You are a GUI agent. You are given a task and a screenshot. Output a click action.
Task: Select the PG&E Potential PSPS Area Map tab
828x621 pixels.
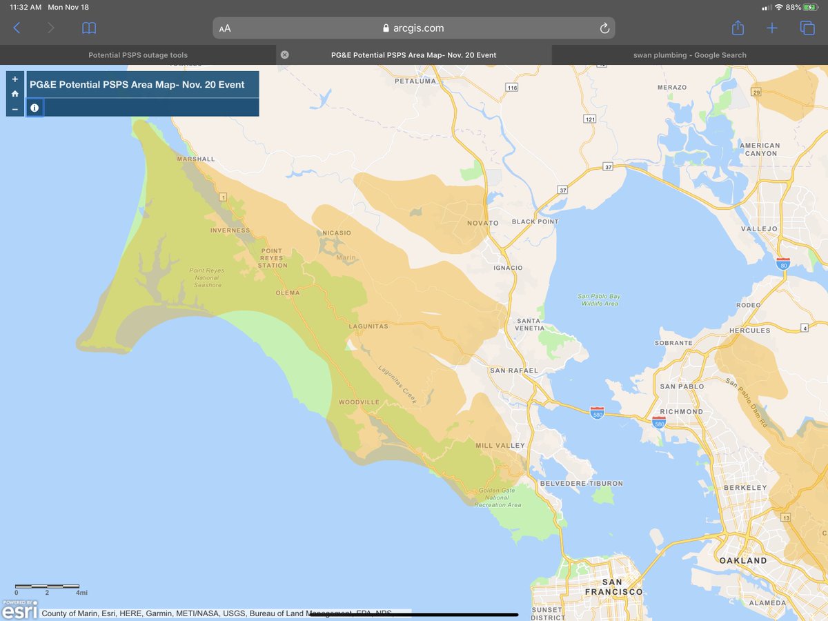(x=414, y=55)
